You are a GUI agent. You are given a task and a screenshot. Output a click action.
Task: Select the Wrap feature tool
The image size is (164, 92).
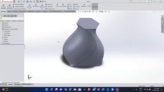(76, 5)
